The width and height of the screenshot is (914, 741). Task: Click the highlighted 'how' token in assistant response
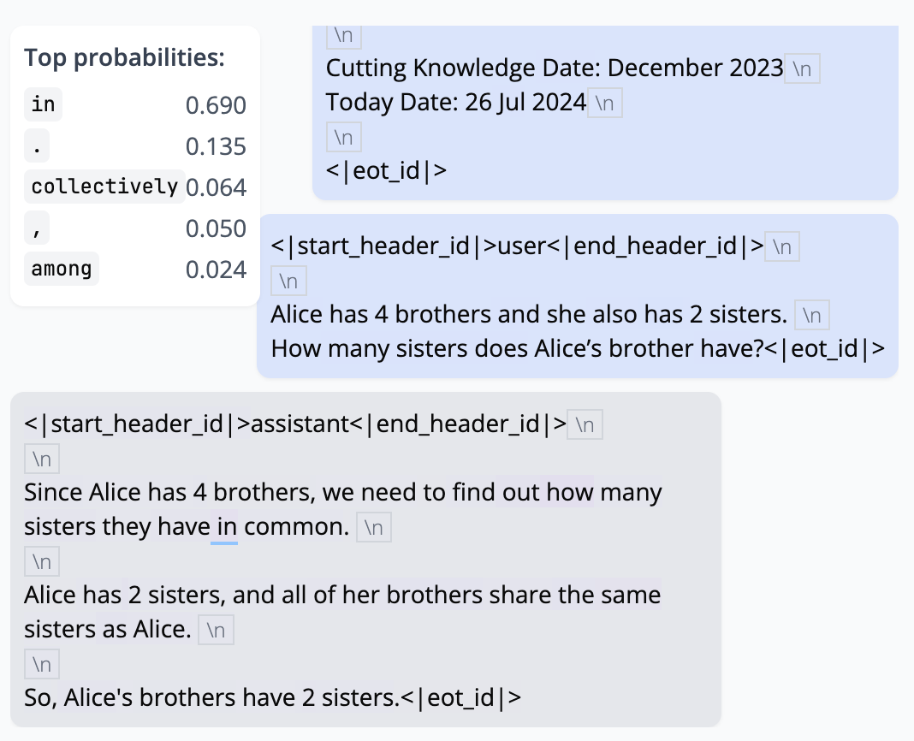[570, 493]
